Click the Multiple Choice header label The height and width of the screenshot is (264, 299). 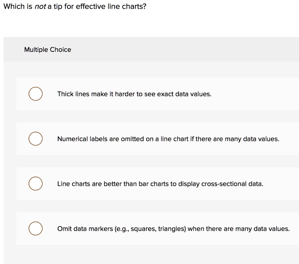47,50
